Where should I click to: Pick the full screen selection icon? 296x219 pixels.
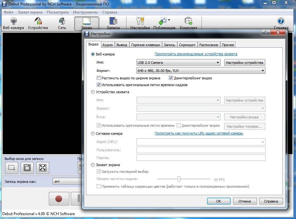[x=43, y=168]
